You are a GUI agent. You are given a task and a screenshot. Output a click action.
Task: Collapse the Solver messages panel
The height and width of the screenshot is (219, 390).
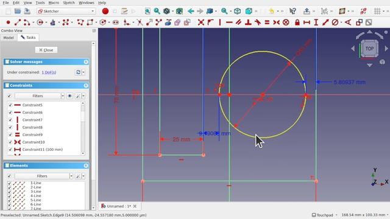[x=86, y=62]
